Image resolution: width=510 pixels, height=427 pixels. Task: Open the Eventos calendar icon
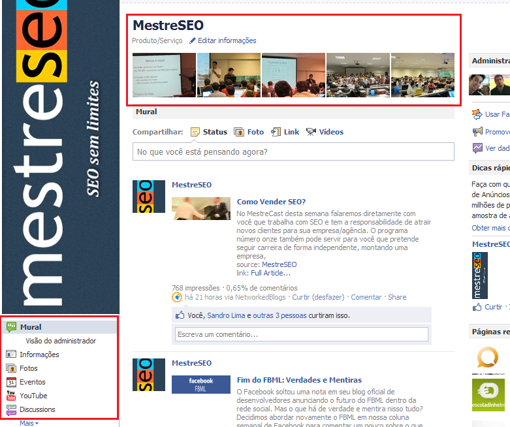[x=11, y=382]
